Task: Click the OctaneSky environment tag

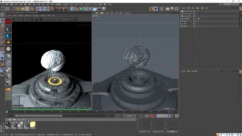Action: [199, 16]
